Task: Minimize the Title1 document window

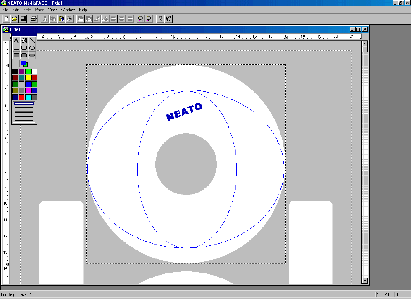Action: (353, 29)
